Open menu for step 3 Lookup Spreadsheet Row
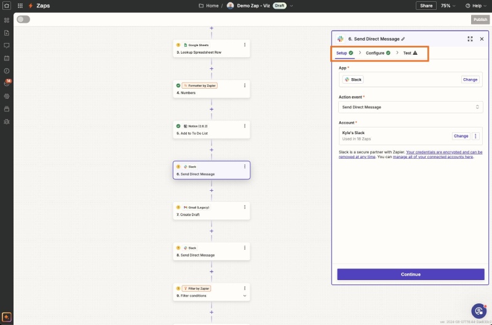The image size is (492, 325). pos(245,45)
